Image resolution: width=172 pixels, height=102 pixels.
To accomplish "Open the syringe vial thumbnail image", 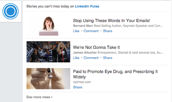I will 48,79.
